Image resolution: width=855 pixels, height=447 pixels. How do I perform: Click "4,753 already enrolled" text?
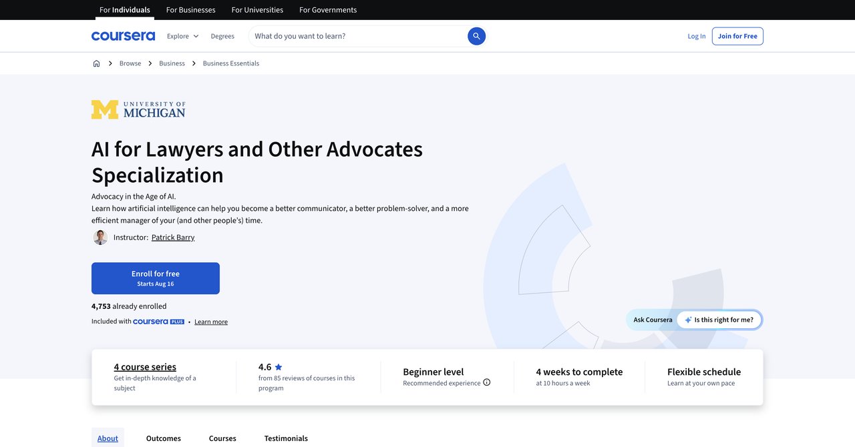click(x=129, y=306)
